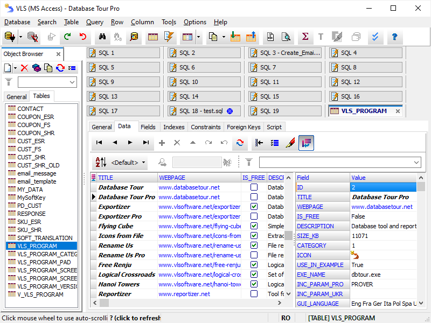431x323 pixels.
Task: Go to last record navigation arrow
Action: point(146,143)
